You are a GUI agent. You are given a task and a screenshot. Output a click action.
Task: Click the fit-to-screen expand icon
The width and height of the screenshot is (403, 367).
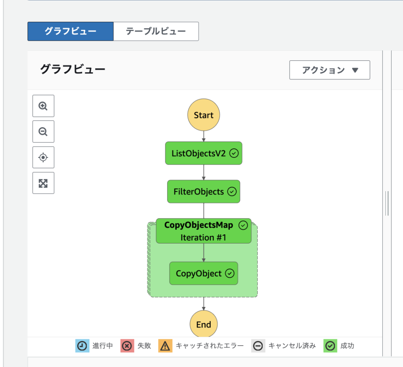tap(43, 183)
